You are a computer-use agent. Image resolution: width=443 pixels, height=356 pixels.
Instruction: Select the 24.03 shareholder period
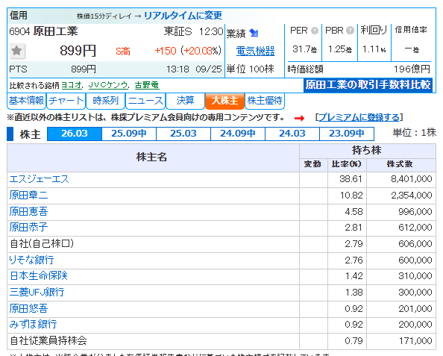coord(292,134)
